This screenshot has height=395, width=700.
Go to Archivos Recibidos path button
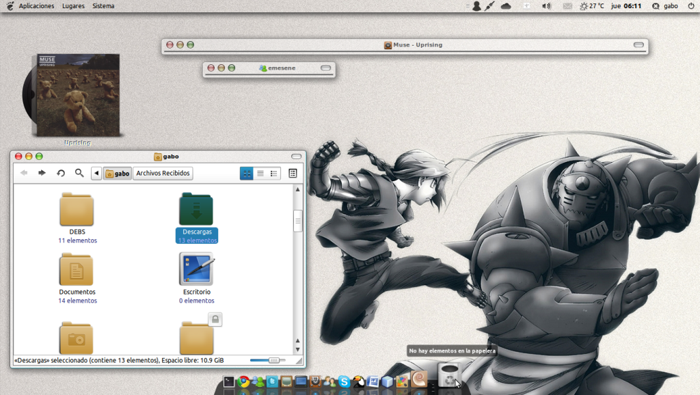(x=163, y=173)
